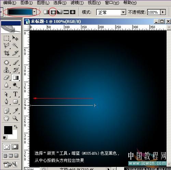Choose the Linear gradient style
The height and width of the screenshot is (170, 171).
coord(47,12)
